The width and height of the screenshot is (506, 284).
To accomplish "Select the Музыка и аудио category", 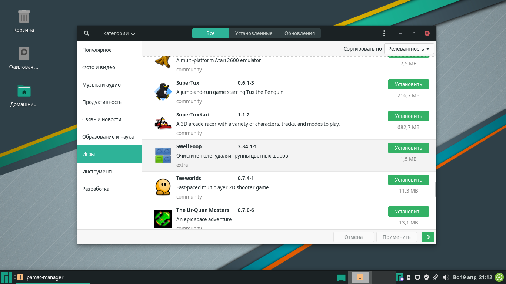I will point(109,85).
